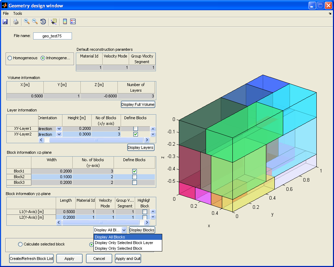Image resolution: width=334 pixels, height=267 pixels.
Task: Click yz-plane table scroll right arrow
Action: click(x=147, y=222)
